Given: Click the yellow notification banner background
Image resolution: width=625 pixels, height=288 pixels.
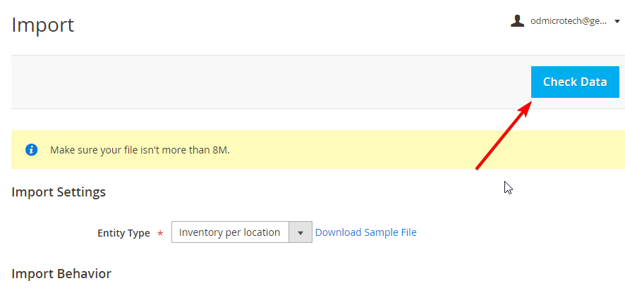Looking at the screenshot, I should pyautogui.click(x=359, y=149).
